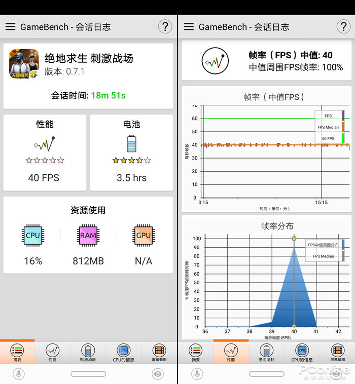Open the 性能 card showing 40 FPS
The width and height of the screenshot is (355, 384).
tap(44, 152)
